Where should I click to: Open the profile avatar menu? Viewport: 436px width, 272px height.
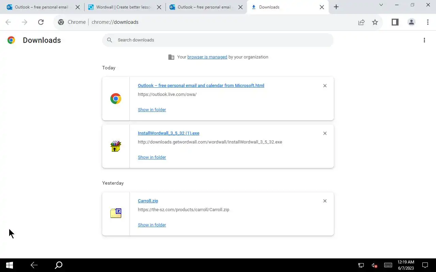tap(411, 22)
